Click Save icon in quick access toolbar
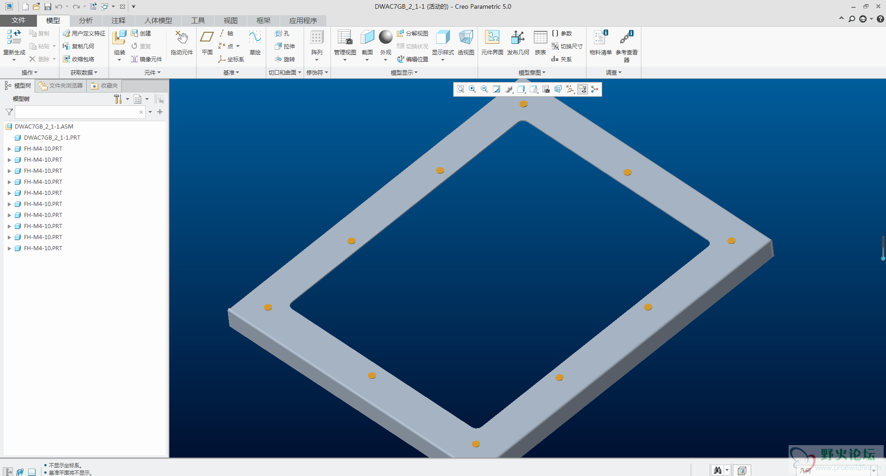This screenshot has height=476, width=886. 48,6
